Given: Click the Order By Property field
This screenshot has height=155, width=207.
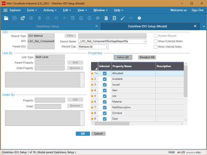Looking at the screenshot, I should [50, 100].
